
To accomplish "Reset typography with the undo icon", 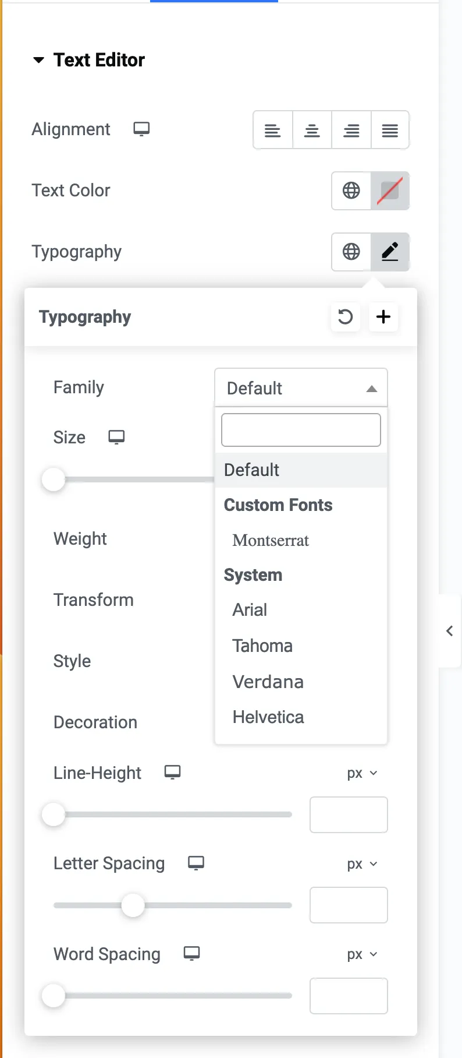I will tap(345, 317).
